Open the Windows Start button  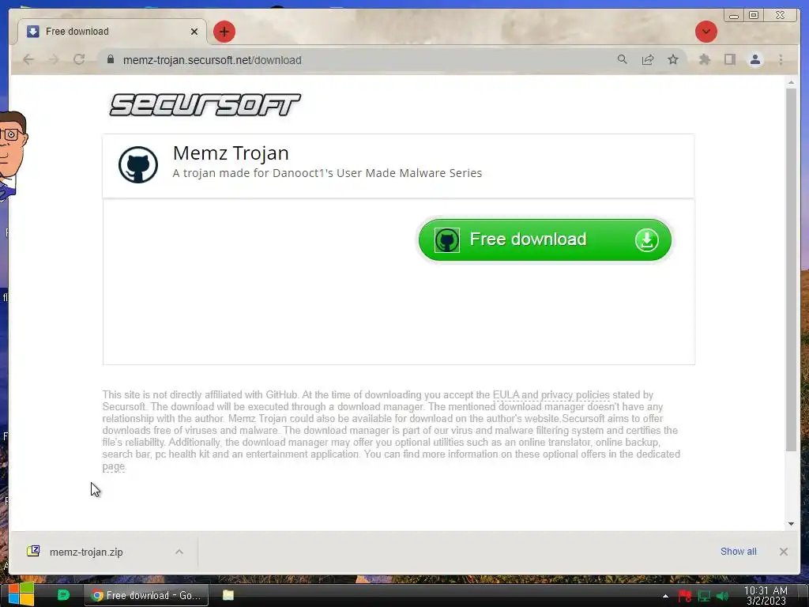click(x=21, y=595)
